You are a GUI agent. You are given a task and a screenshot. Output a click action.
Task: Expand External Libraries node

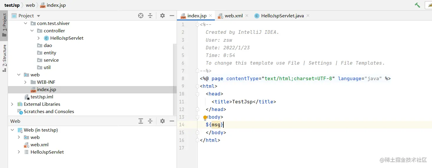(x=12, y=104)
